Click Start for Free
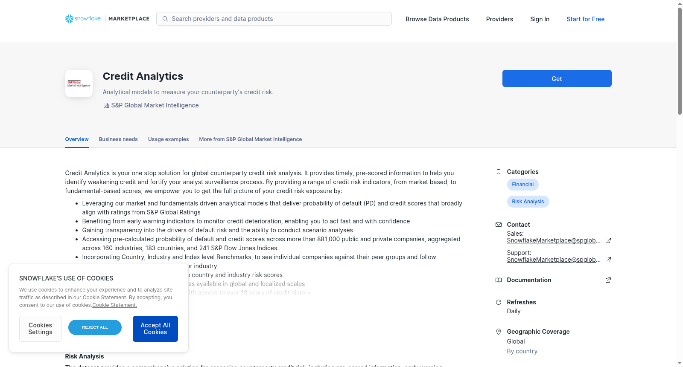This screenshot has width=683, height=367. pyautogui.click(x=585, y=19)
